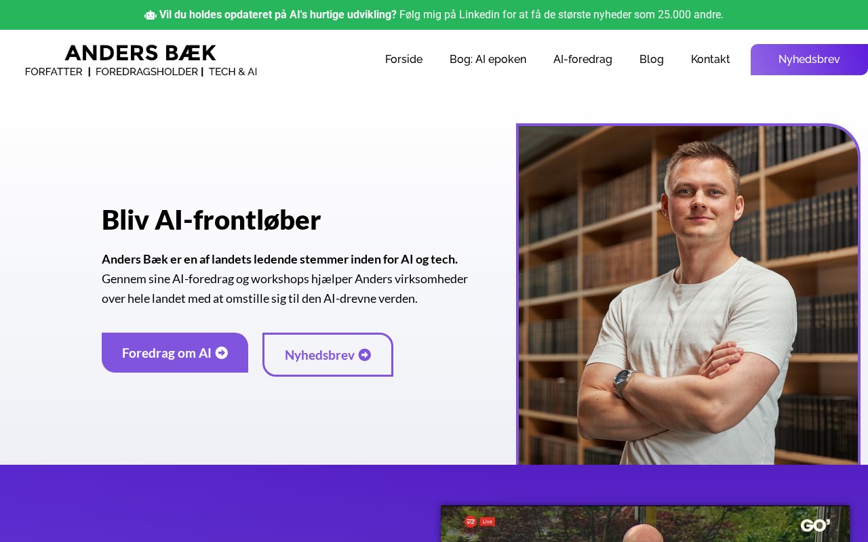Click the Bliv AI-frontløber heading
868x542 pixels.
click(211, 220)
